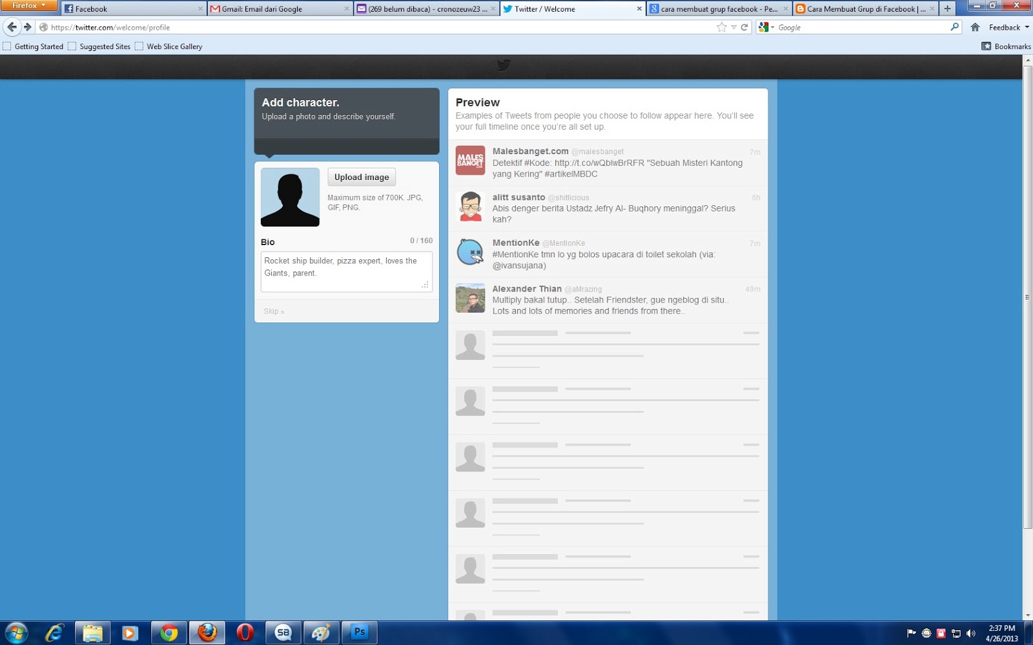Click Alexander Thian avatar photo
This screenshot has width=1033, height=645.
coord(470,298)
